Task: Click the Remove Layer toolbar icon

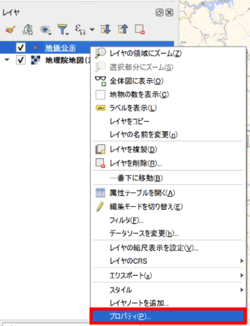Action: [140, 29]
